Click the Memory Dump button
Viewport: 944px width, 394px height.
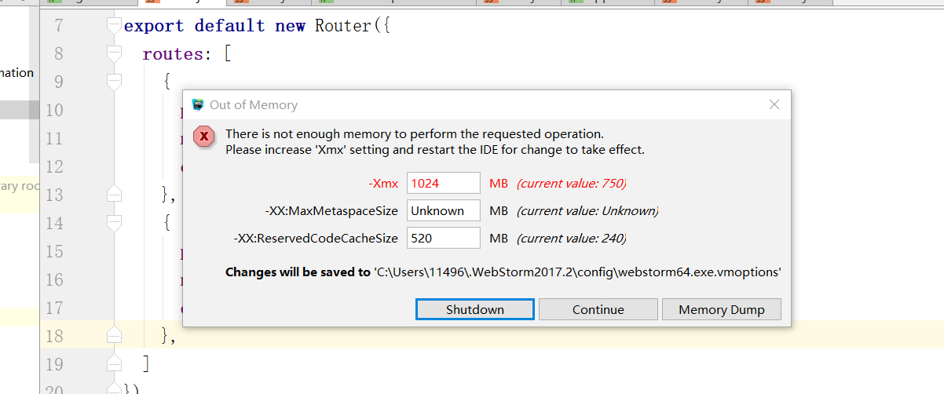[722, 309]
